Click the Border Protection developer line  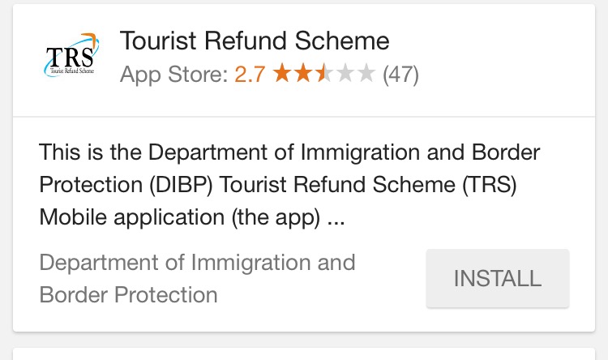128,295
